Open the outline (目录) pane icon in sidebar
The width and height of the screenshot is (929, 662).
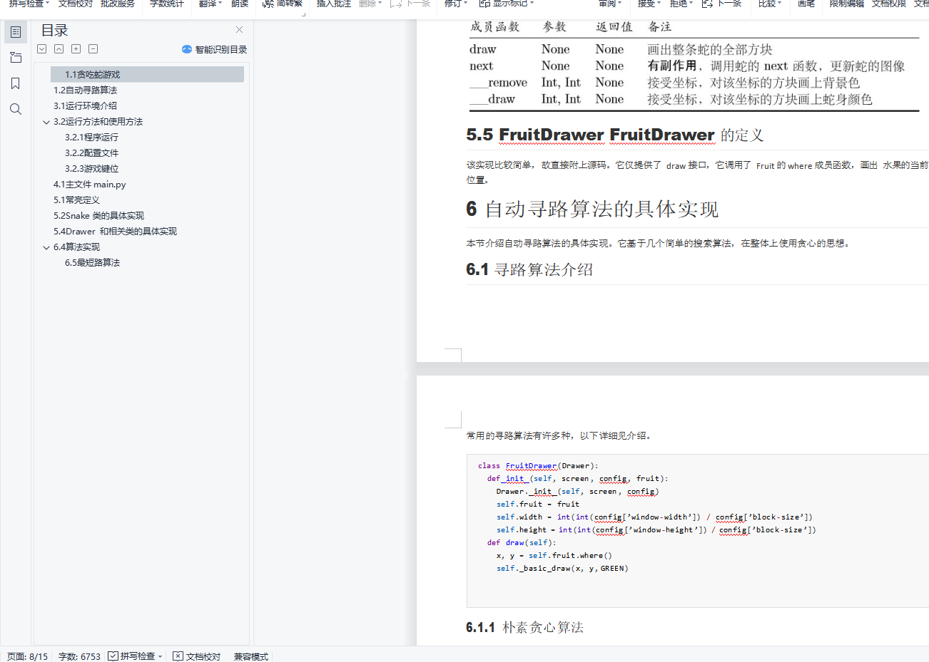(x=16, y=32)
